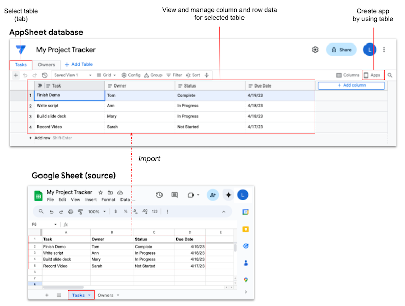Open Google Maps side panel icon
Viewport: 405px width, 306px height.
pyautogui.click(x=246, y=280)
